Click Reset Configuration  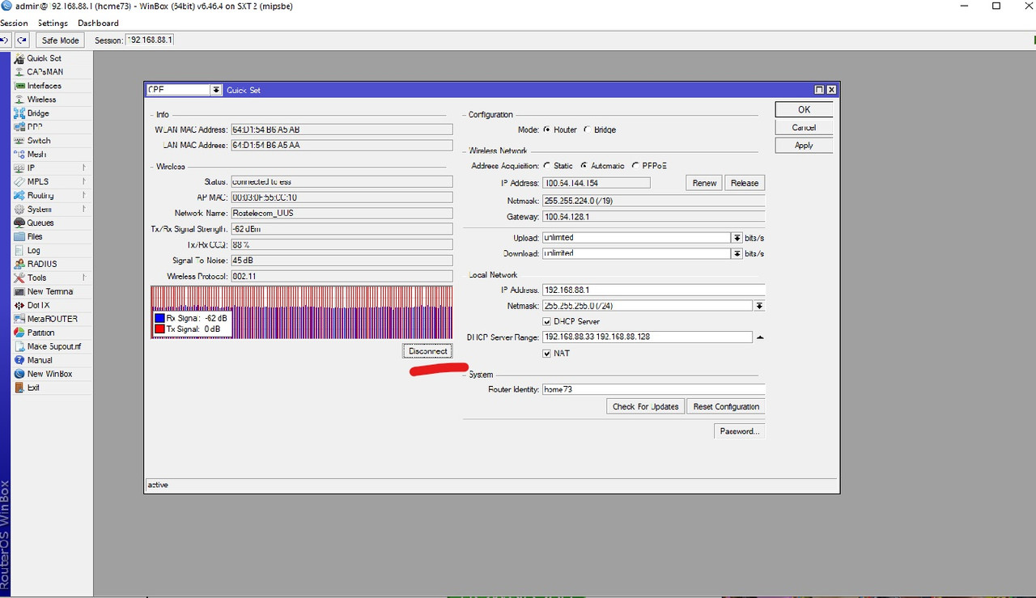(726, 406)
